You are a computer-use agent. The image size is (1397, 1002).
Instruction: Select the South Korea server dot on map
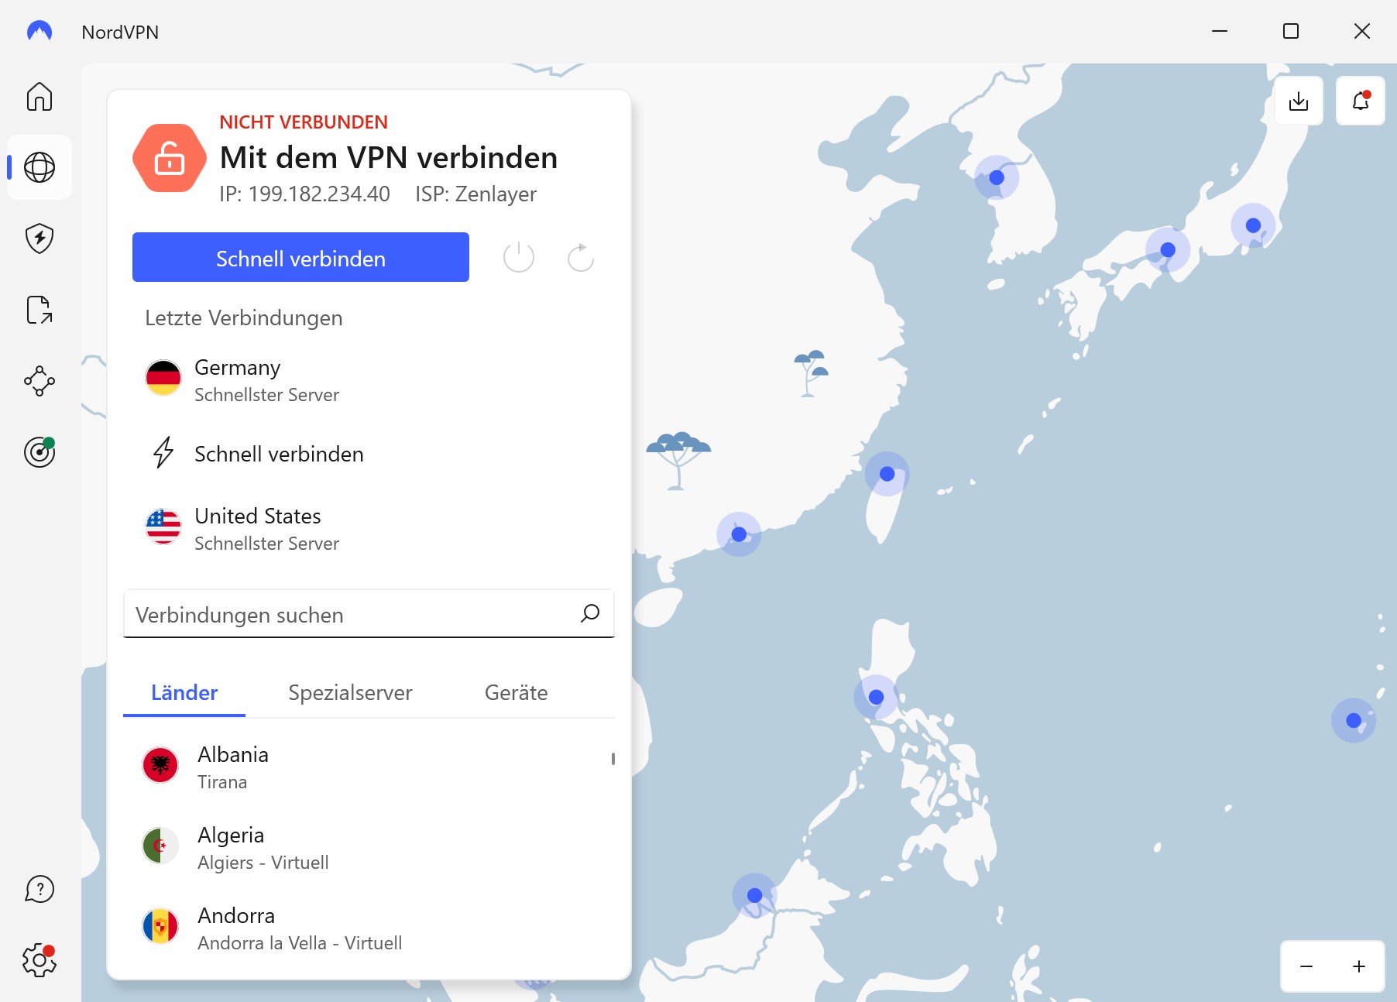coord(997,177)
